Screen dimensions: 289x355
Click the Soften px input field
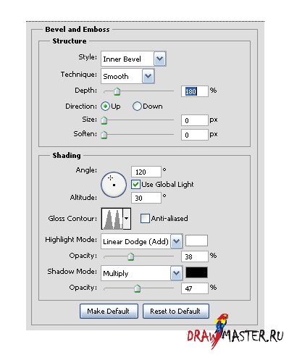click(x=195, y=135)
